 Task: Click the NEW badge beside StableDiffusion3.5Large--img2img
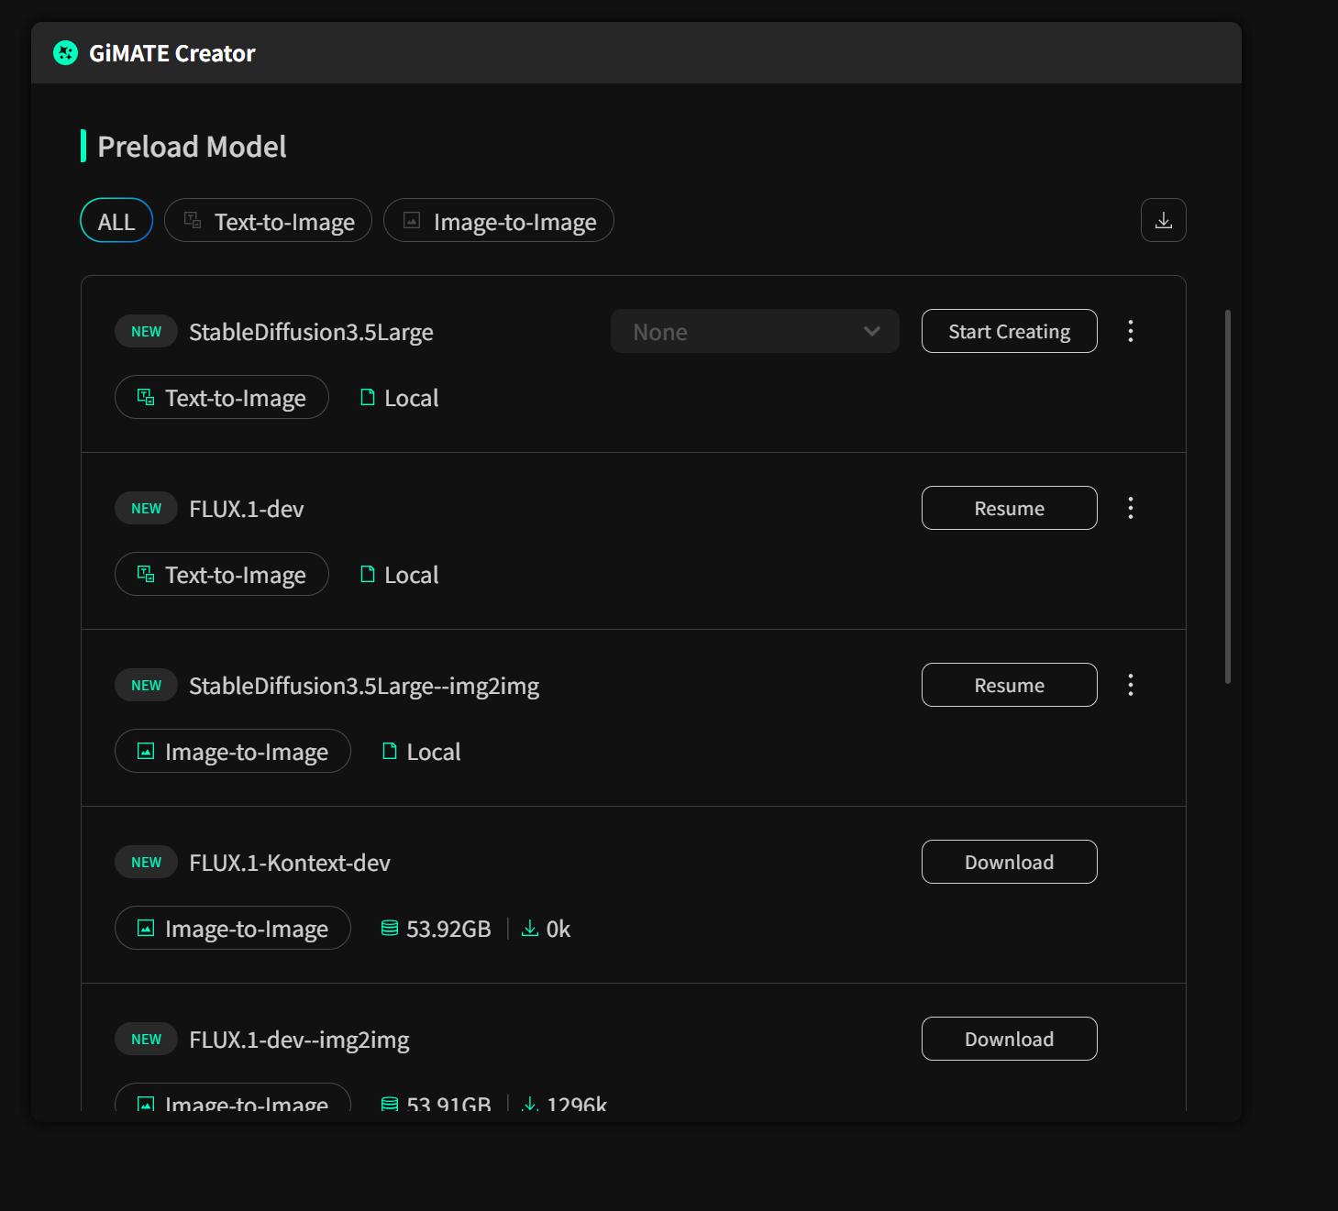(146, 685)
